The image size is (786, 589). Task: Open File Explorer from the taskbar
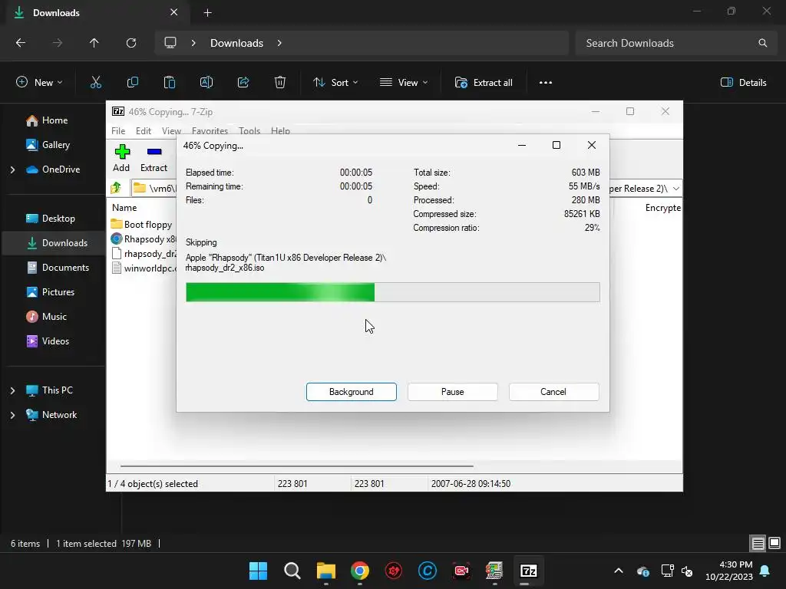[325, 571]
